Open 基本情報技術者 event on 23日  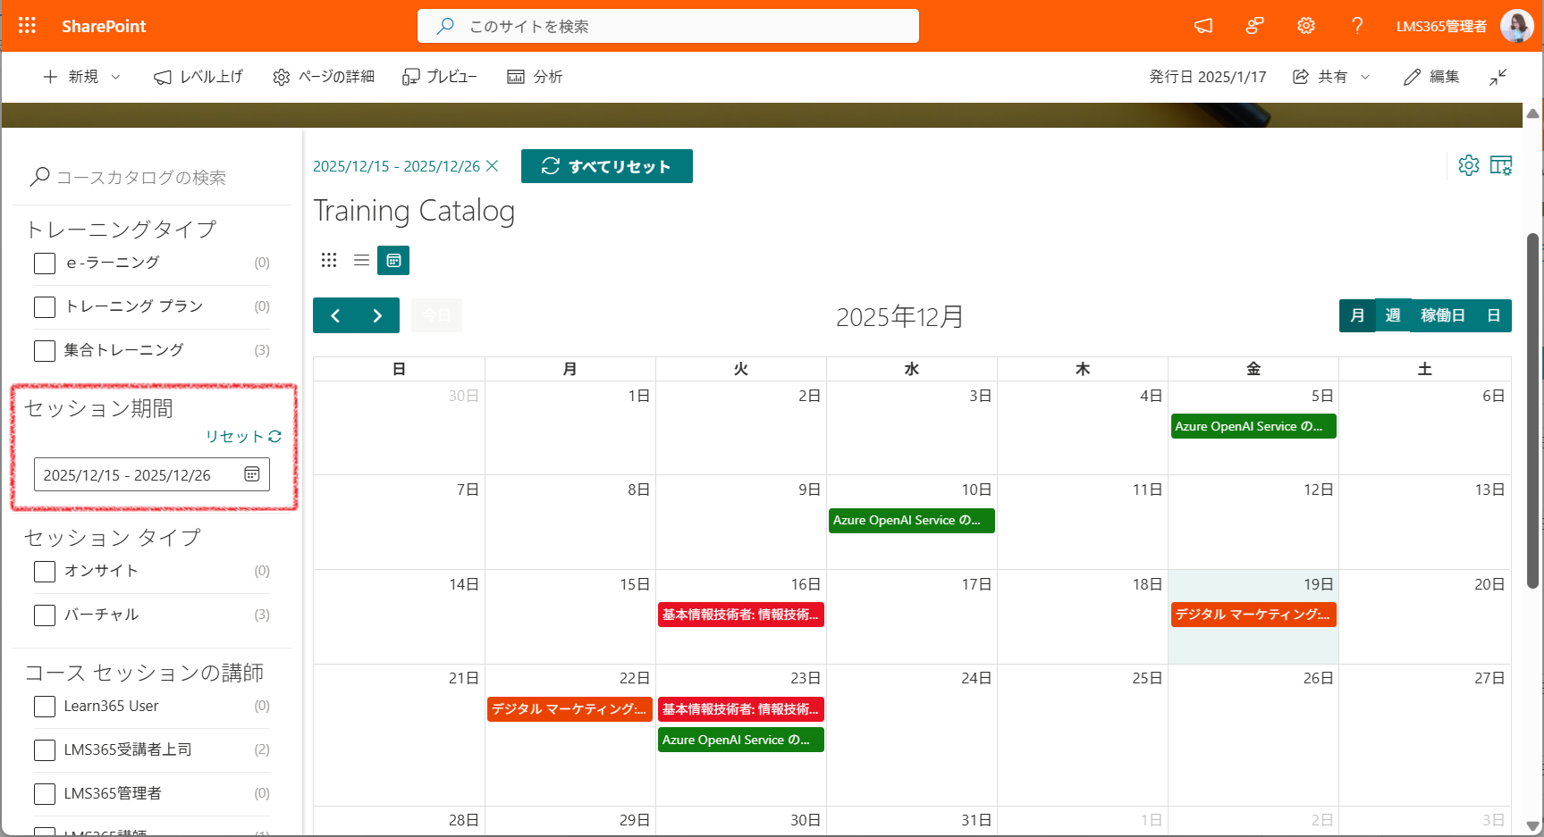pyautogui.click(x=741, y=709)
